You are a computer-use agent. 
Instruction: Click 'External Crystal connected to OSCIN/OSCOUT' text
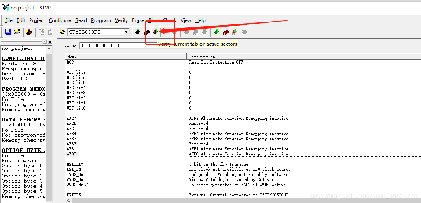pos(239,195)
